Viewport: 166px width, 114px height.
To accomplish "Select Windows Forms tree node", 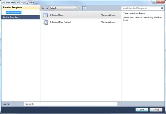I will click(14, 13).
